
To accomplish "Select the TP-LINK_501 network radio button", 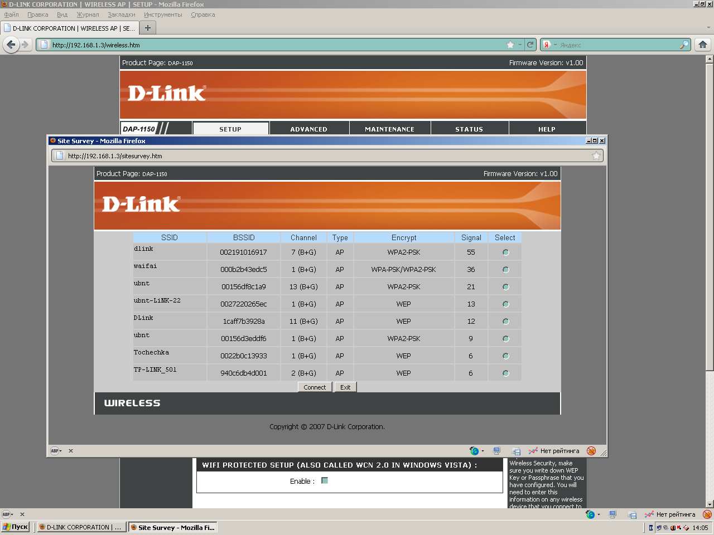I will pyautogui.click(x=505, y=373).
